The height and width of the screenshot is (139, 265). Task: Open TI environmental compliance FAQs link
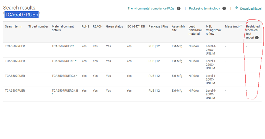151,9
